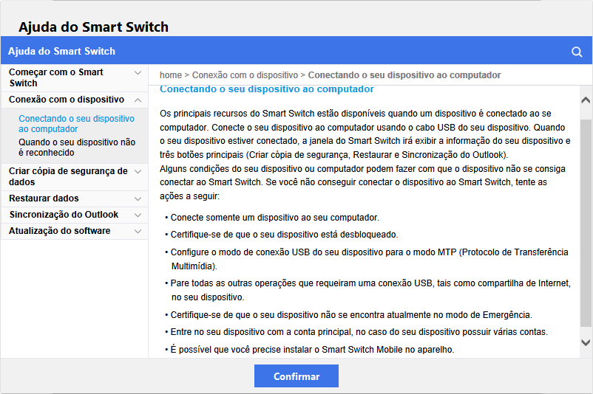Viewport: 593px width, 394px height.
Task: Click the scrollbar up arrow
Action: click(586, 100)
